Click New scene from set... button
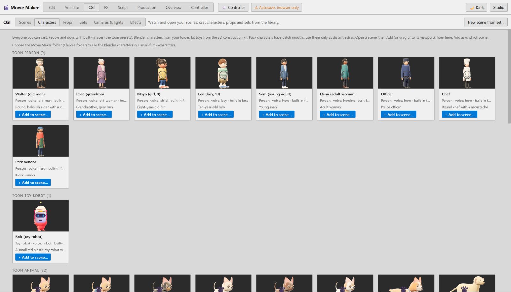Screen dimensions: 511x292 486,22
